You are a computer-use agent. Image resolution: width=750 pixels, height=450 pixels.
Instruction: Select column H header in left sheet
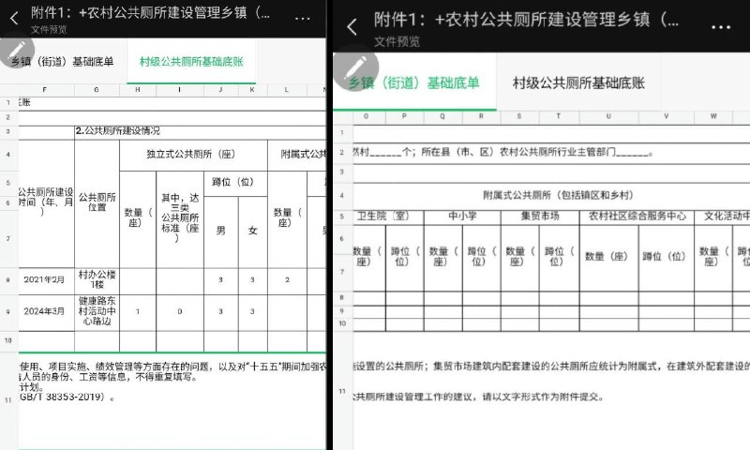tap(138, 90)
